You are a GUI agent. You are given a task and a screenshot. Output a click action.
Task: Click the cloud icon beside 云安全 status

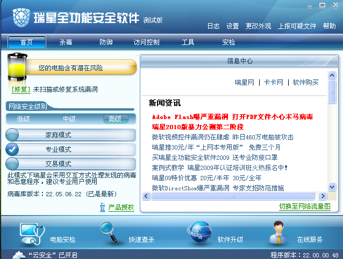pos(19,255)
